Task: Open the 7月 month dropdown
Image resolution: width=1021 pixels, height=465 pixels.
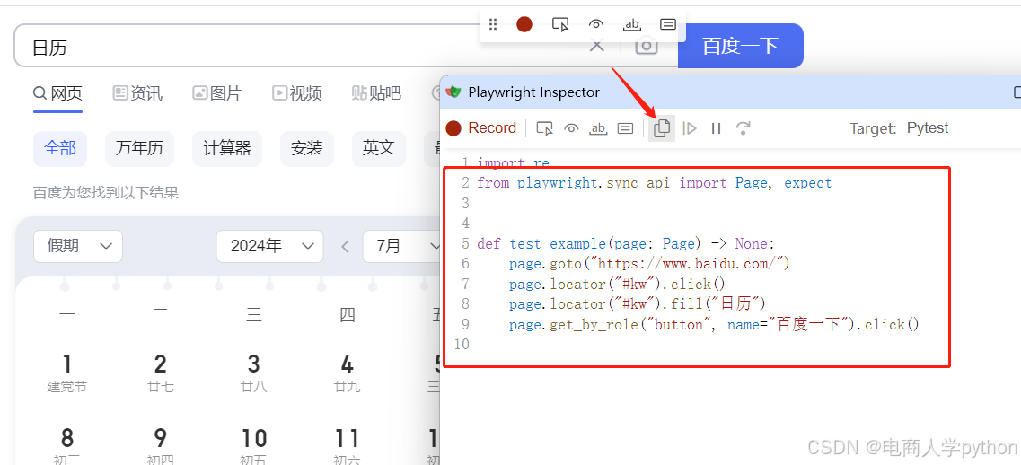Action: tap(401, 246)
